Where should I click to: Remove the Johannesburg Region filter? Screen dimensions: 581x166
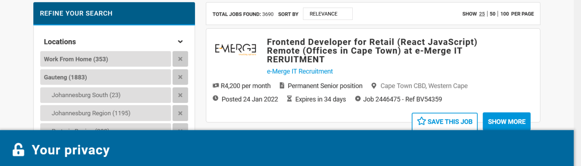pos(180,113)
